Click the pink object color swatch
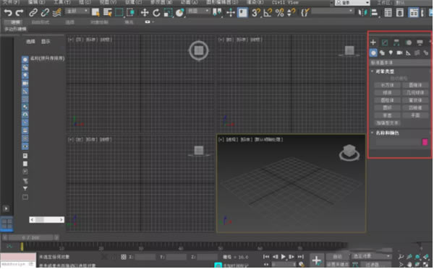Screen dimensions: 434x269 pos(425,142)
